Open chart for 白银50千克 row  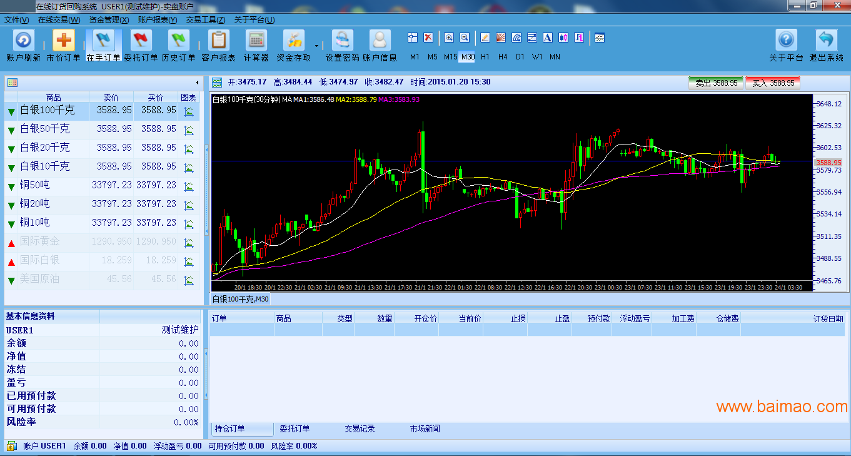point(188,130)
